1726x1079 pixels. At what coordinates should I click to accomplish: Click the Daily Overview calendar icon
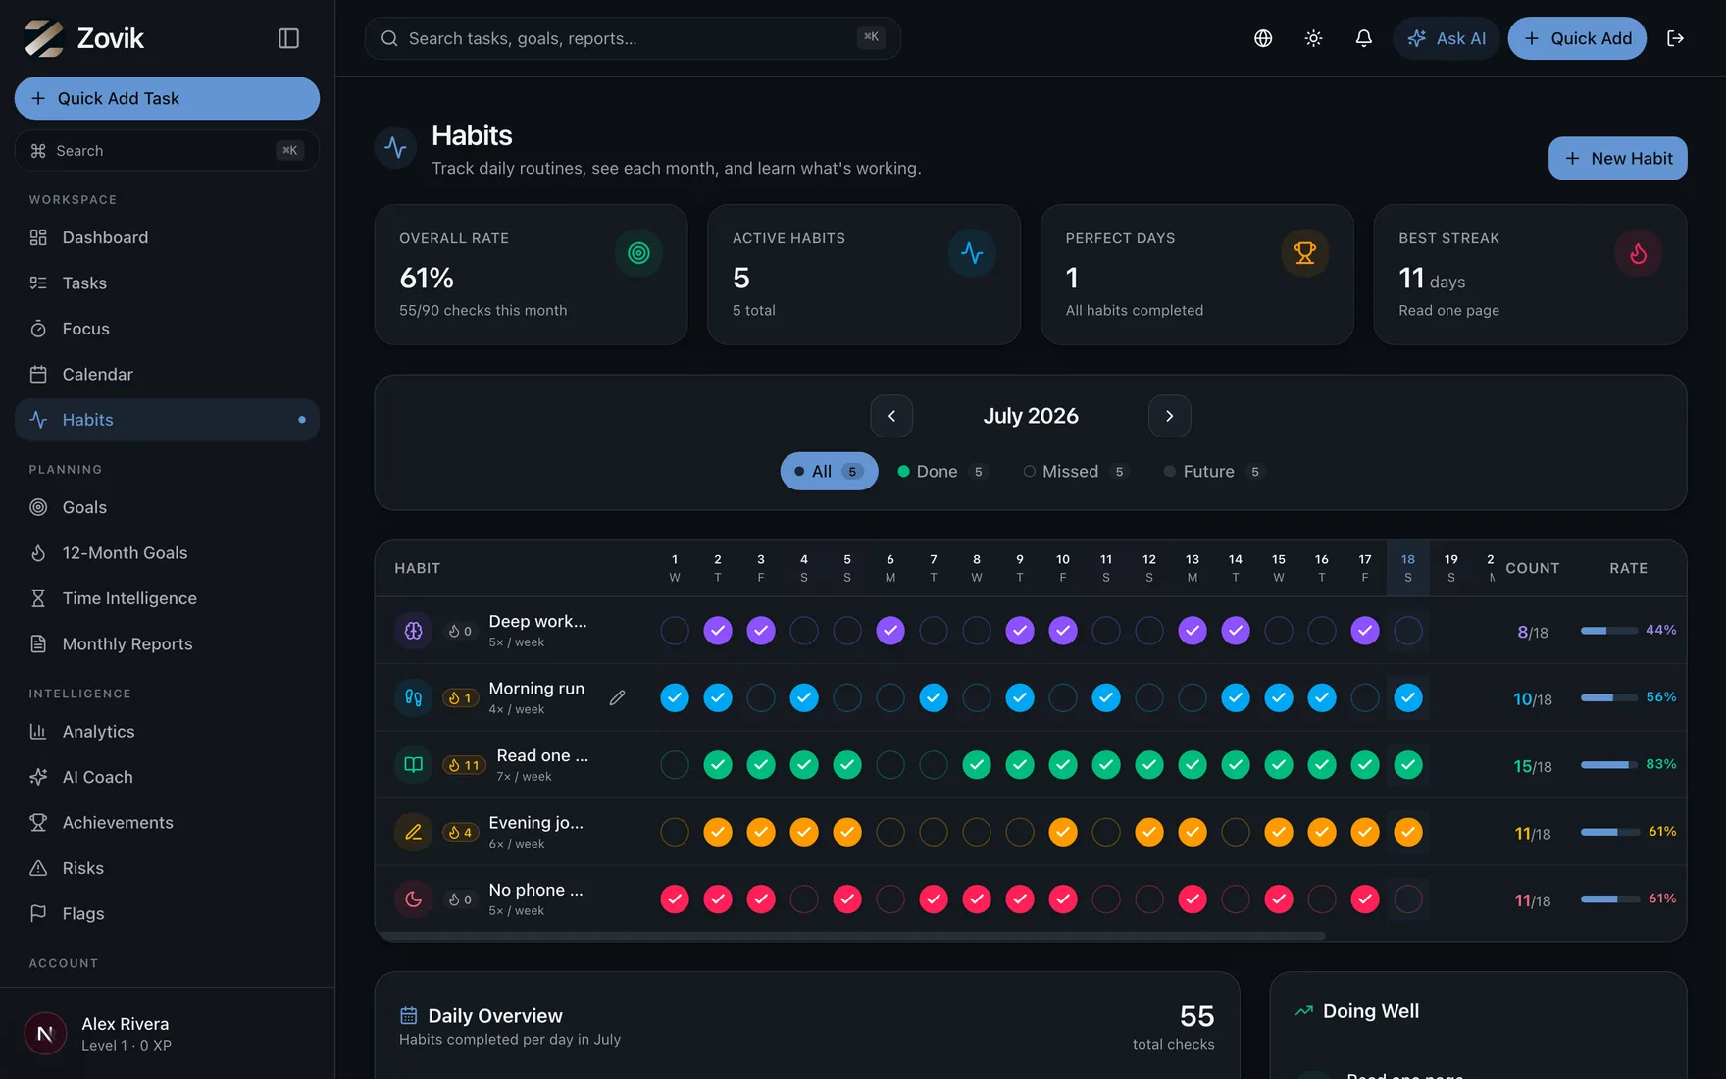click(x=409, y=1016)
